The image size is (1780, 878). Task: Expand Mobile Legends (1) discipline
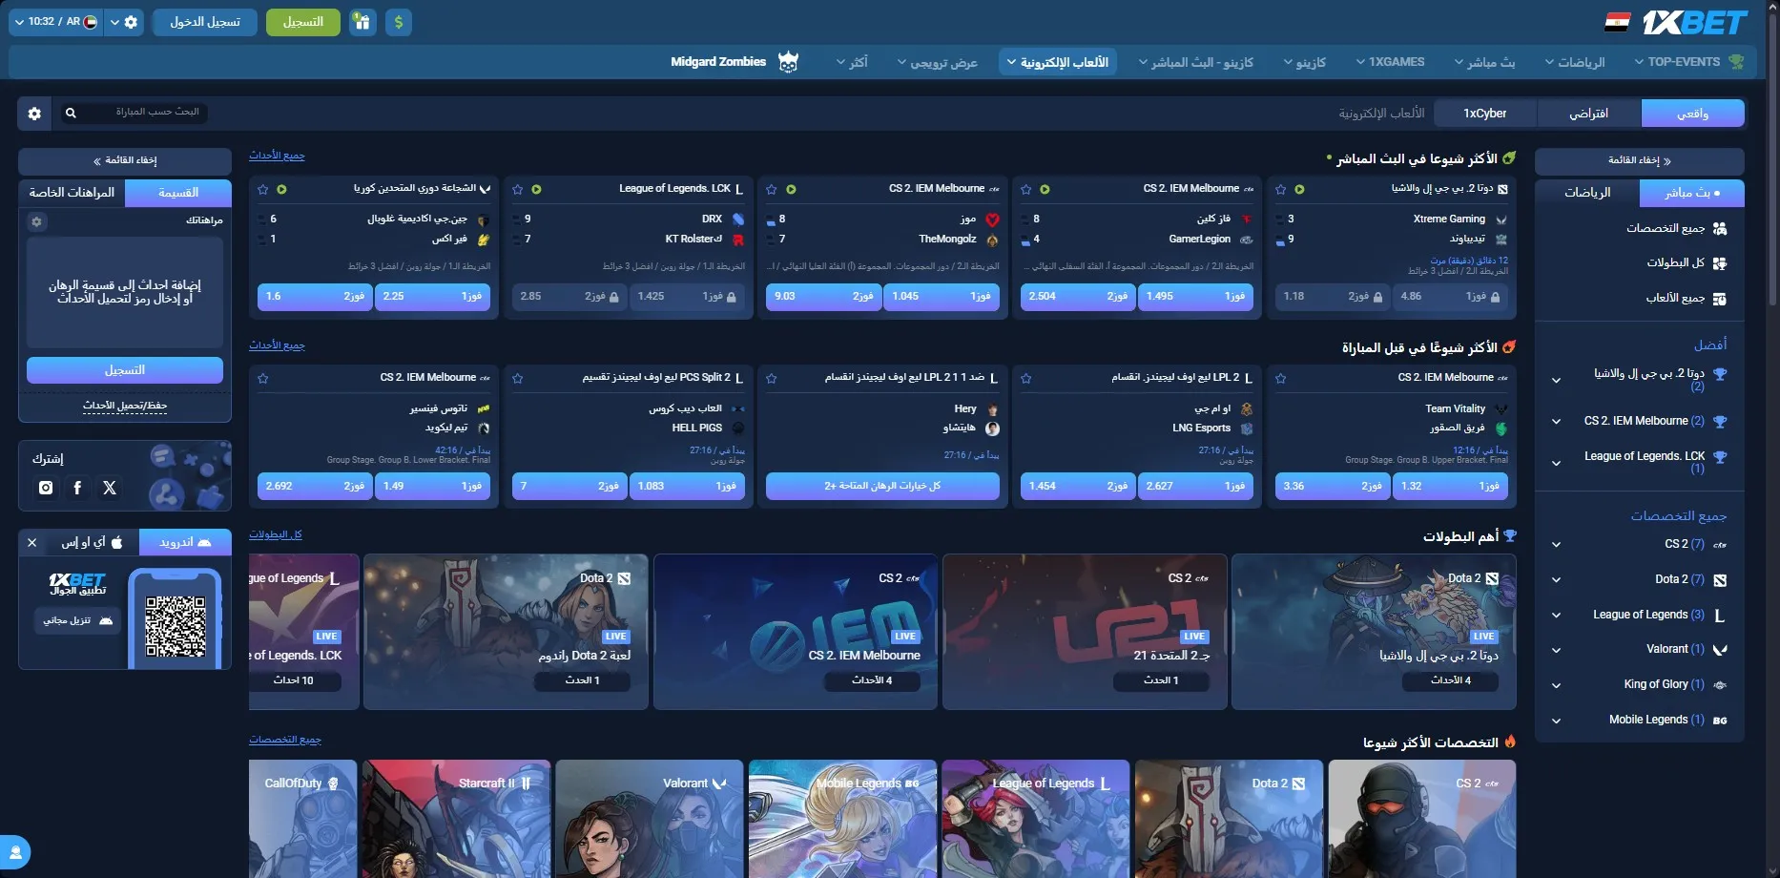point(1556,721)
